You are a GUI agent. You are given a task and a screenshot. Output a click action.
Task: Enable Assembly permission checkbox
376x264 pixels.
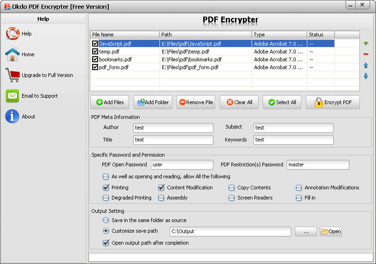pyautogui.click(x=161, y=198)
